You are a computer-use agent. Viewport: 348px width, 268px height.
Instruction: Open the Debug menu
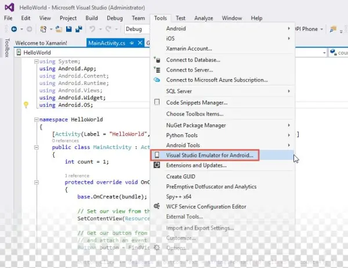(115, 18)
